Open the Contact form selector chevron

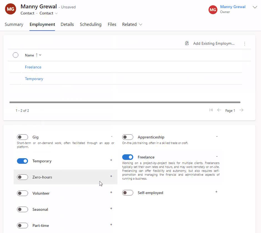[56, 13]
